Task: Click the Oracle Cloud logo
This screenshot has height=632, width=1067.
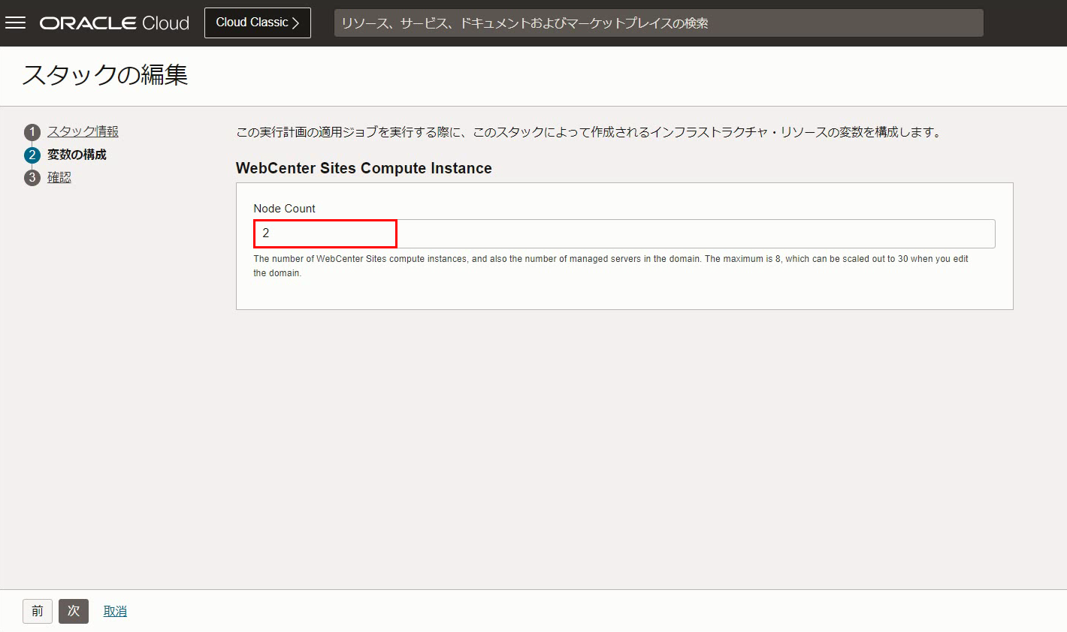Action: click(x=114, y=23)
